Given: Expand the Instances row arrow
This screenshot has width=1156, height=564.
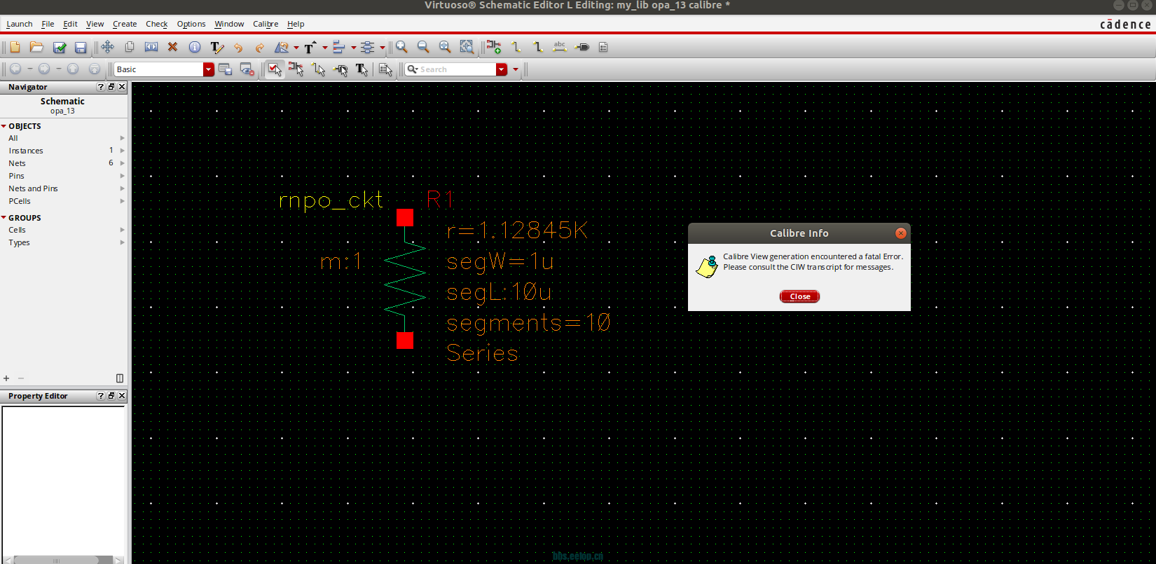Looking at the screenshot, I should [x=123, y=151].
